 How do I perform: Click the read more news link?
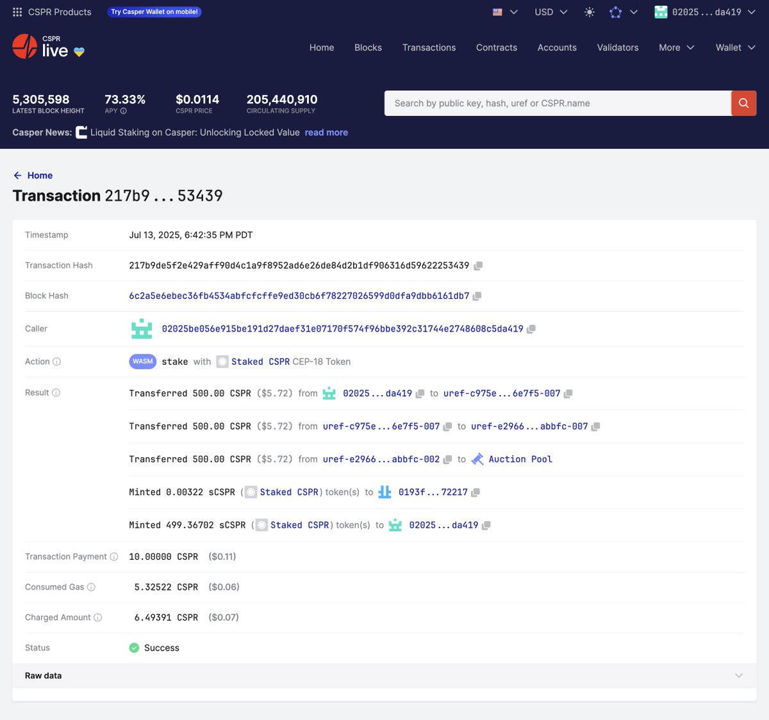(326, 133)
